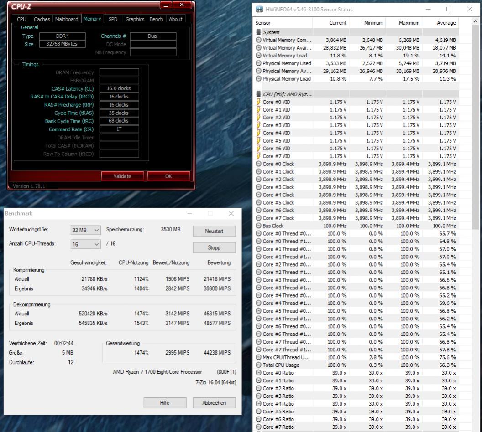Click the icon beside Physical Memory Used

[258, 63]
